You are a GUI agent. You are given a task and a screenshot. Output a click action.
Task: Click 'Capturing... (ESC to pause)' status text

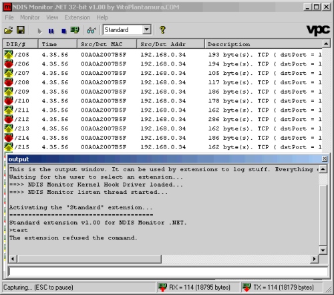(x=38, y=288)
